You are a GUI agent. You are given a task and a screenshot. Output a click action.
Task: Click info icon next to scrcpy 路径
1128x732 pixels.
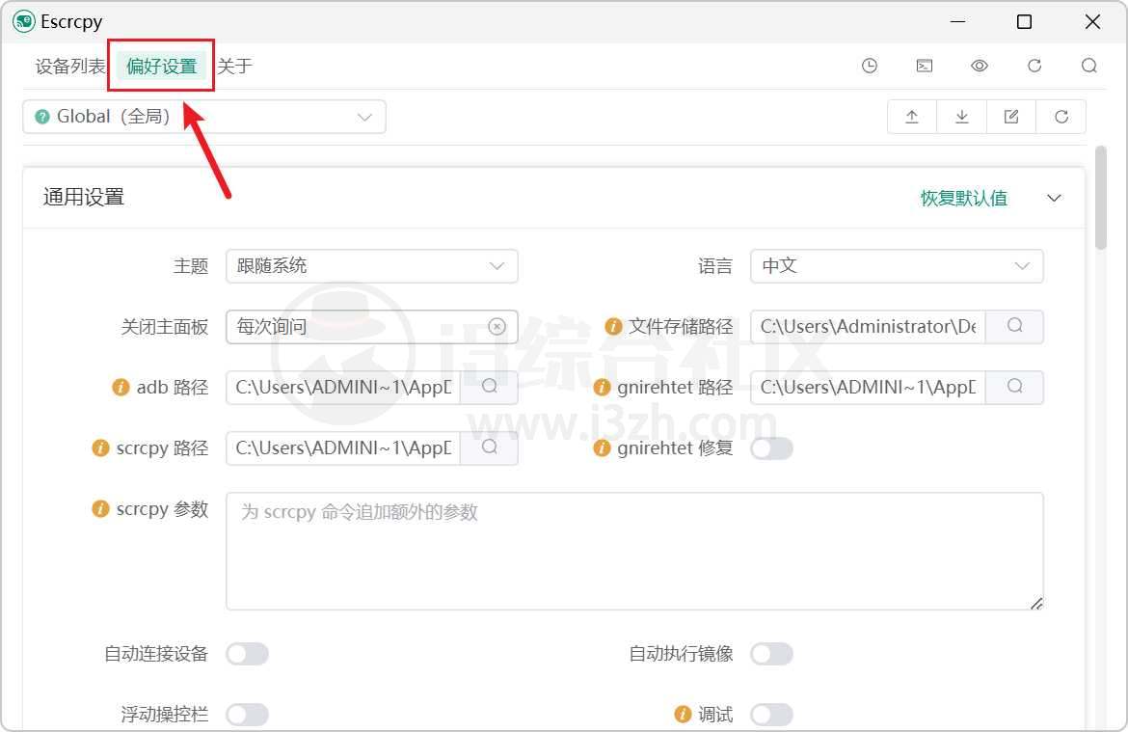coord(100,447)
